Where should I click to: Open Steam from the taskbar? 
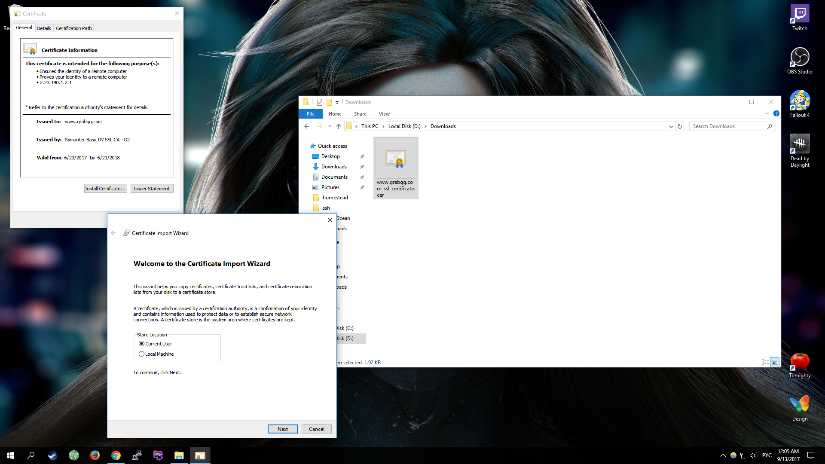(x=52, y=455)
